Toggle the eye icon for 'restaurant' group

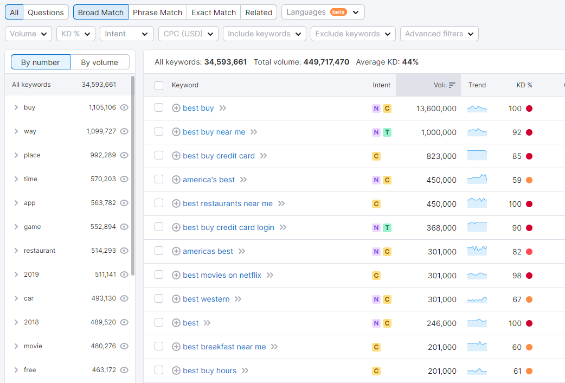(124, 251)
